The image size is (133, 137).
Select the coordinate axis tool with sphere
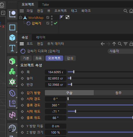pos(12,14)
